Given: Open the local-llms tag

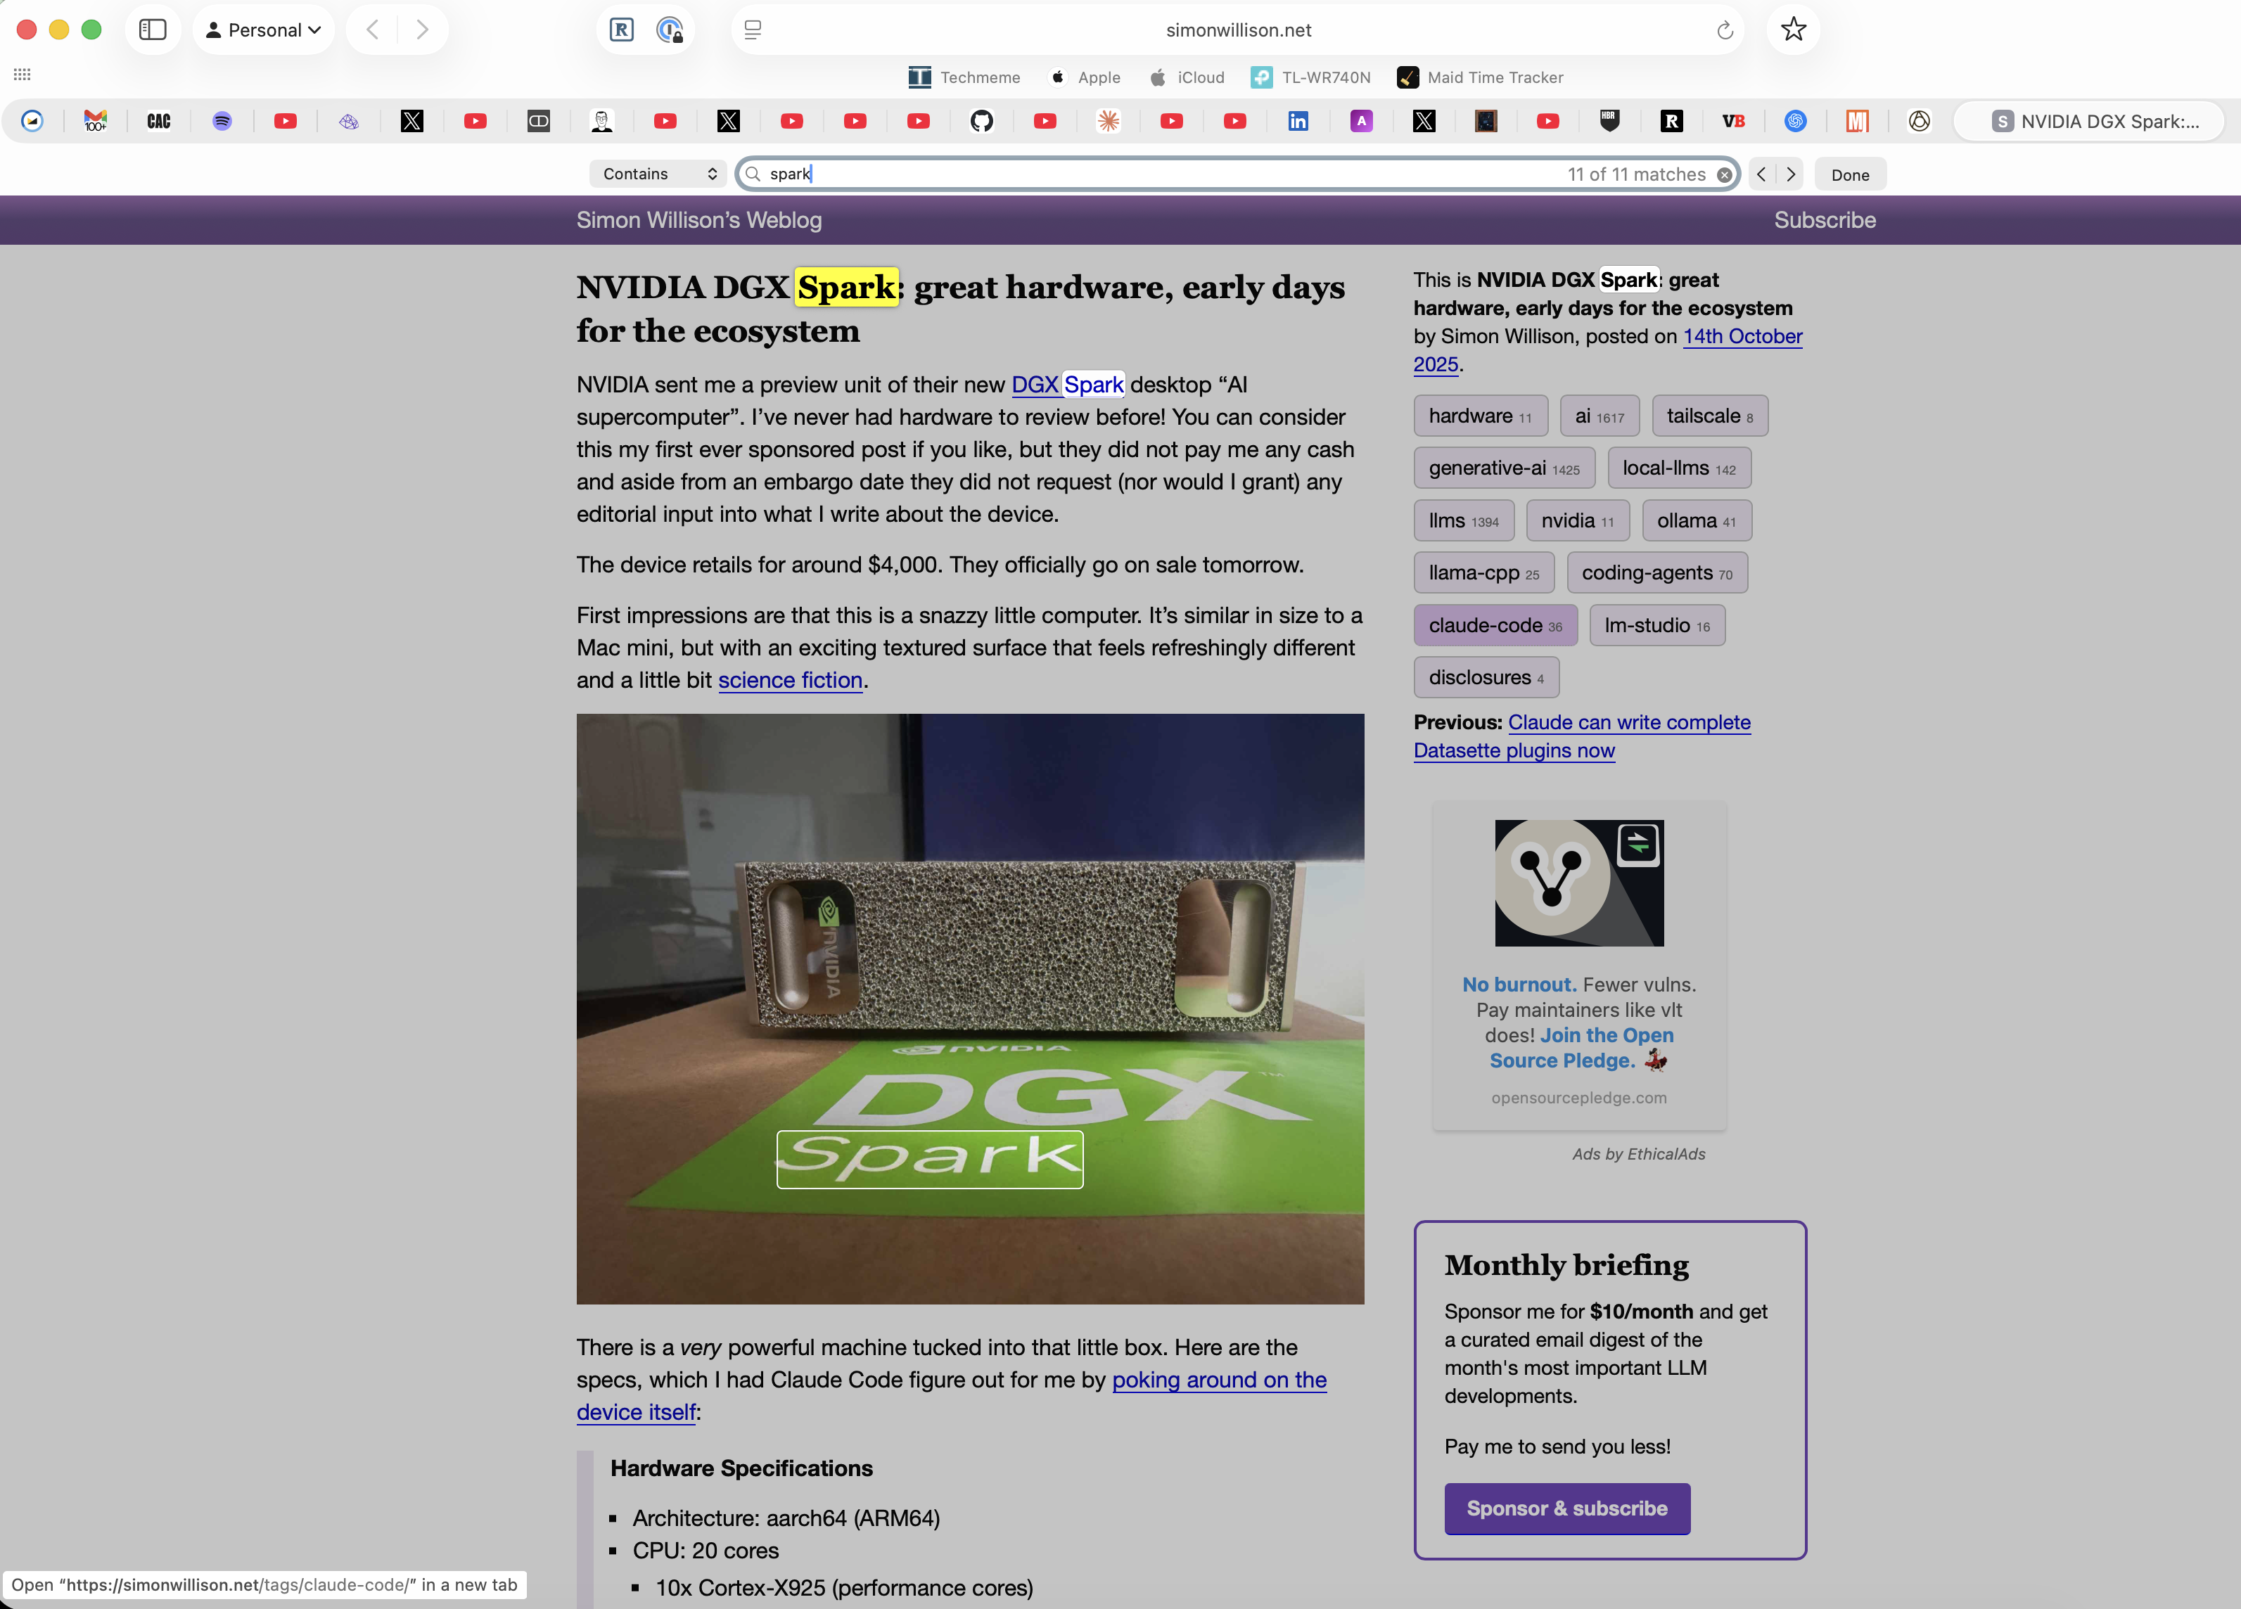Looking at the screenshot, I should tap(1679, 468).
